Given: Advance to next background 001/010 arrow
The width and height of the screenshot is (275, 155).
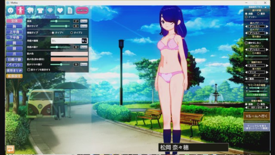Looking at the screenshot, I should click(x=267, y=107).
